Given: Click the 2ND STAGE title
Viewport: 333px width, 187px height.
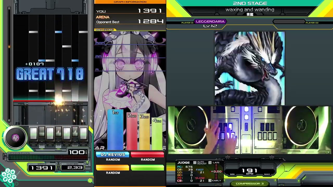Looking at the screenshot, I should click(x=250, y=3).
